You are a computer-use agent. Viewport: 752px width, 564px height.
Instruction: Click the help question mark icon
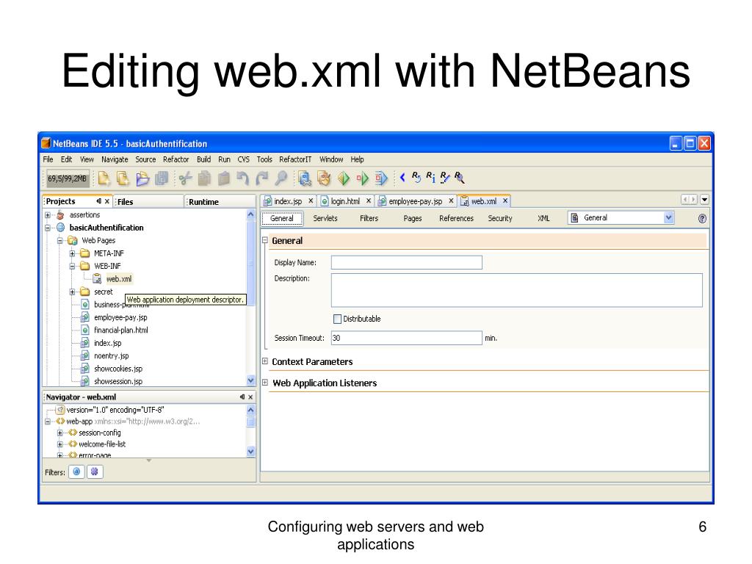tap(702, 219)
